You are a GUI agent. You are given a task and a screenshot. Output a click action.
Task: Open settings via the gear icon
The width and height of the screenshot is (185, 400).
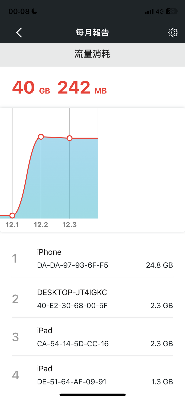click(173, 32)
